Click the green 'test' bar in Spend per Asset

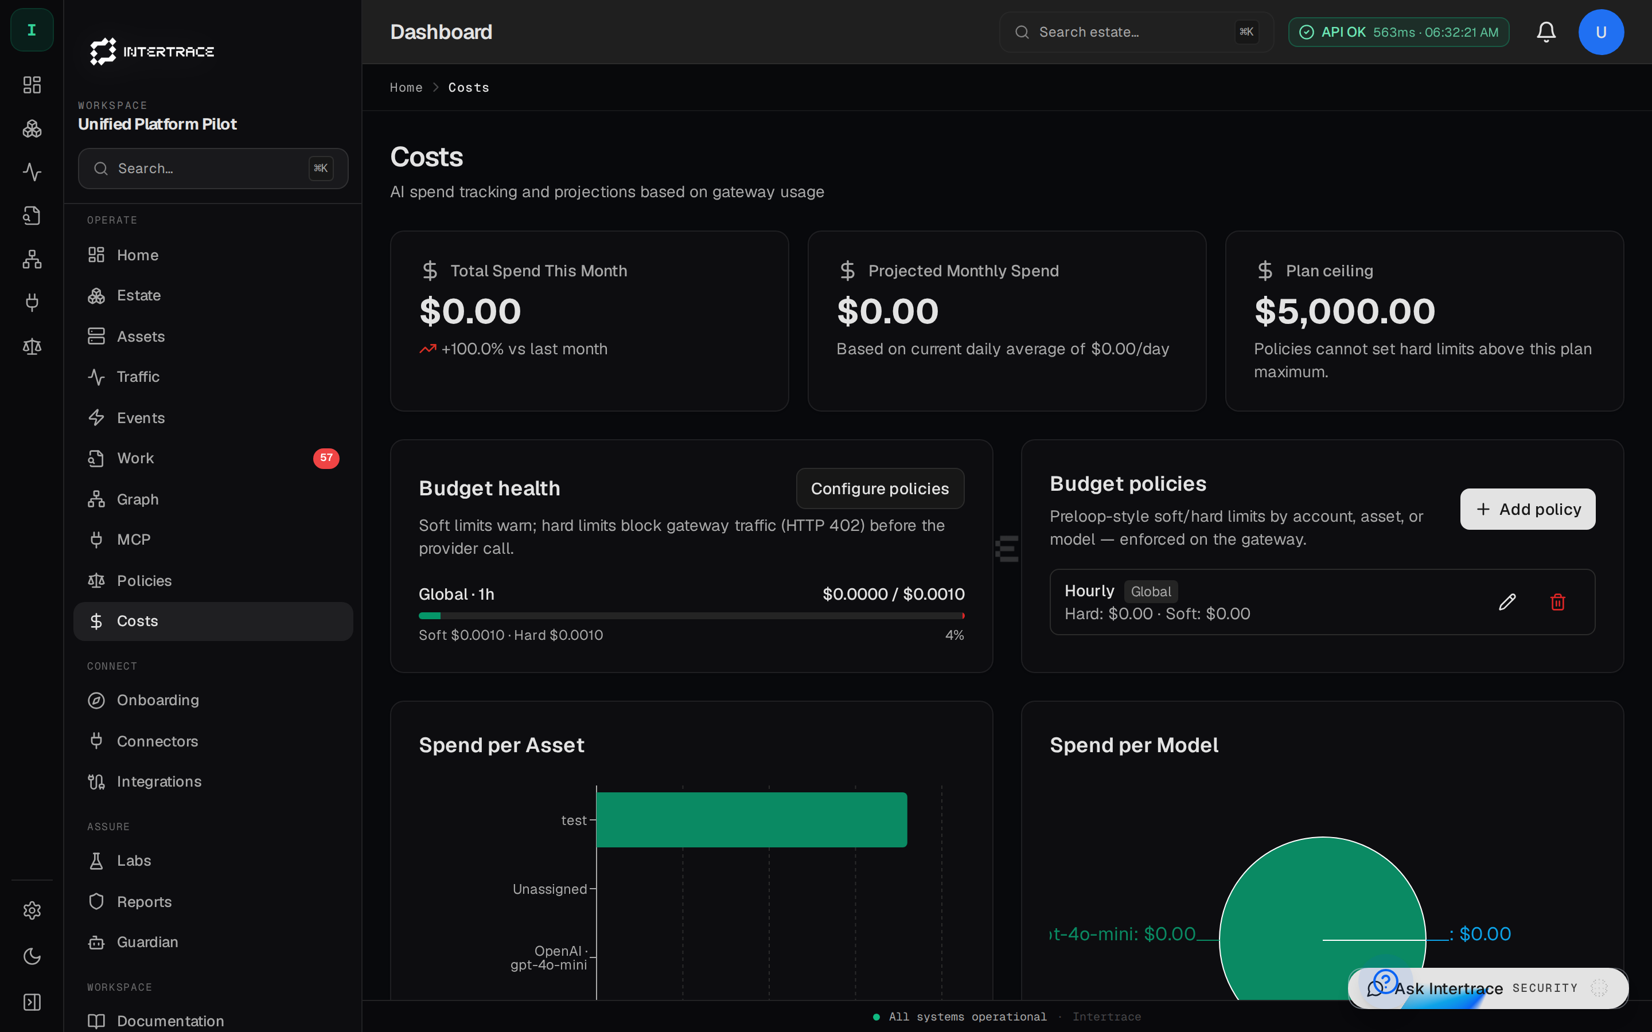[751, 820]
